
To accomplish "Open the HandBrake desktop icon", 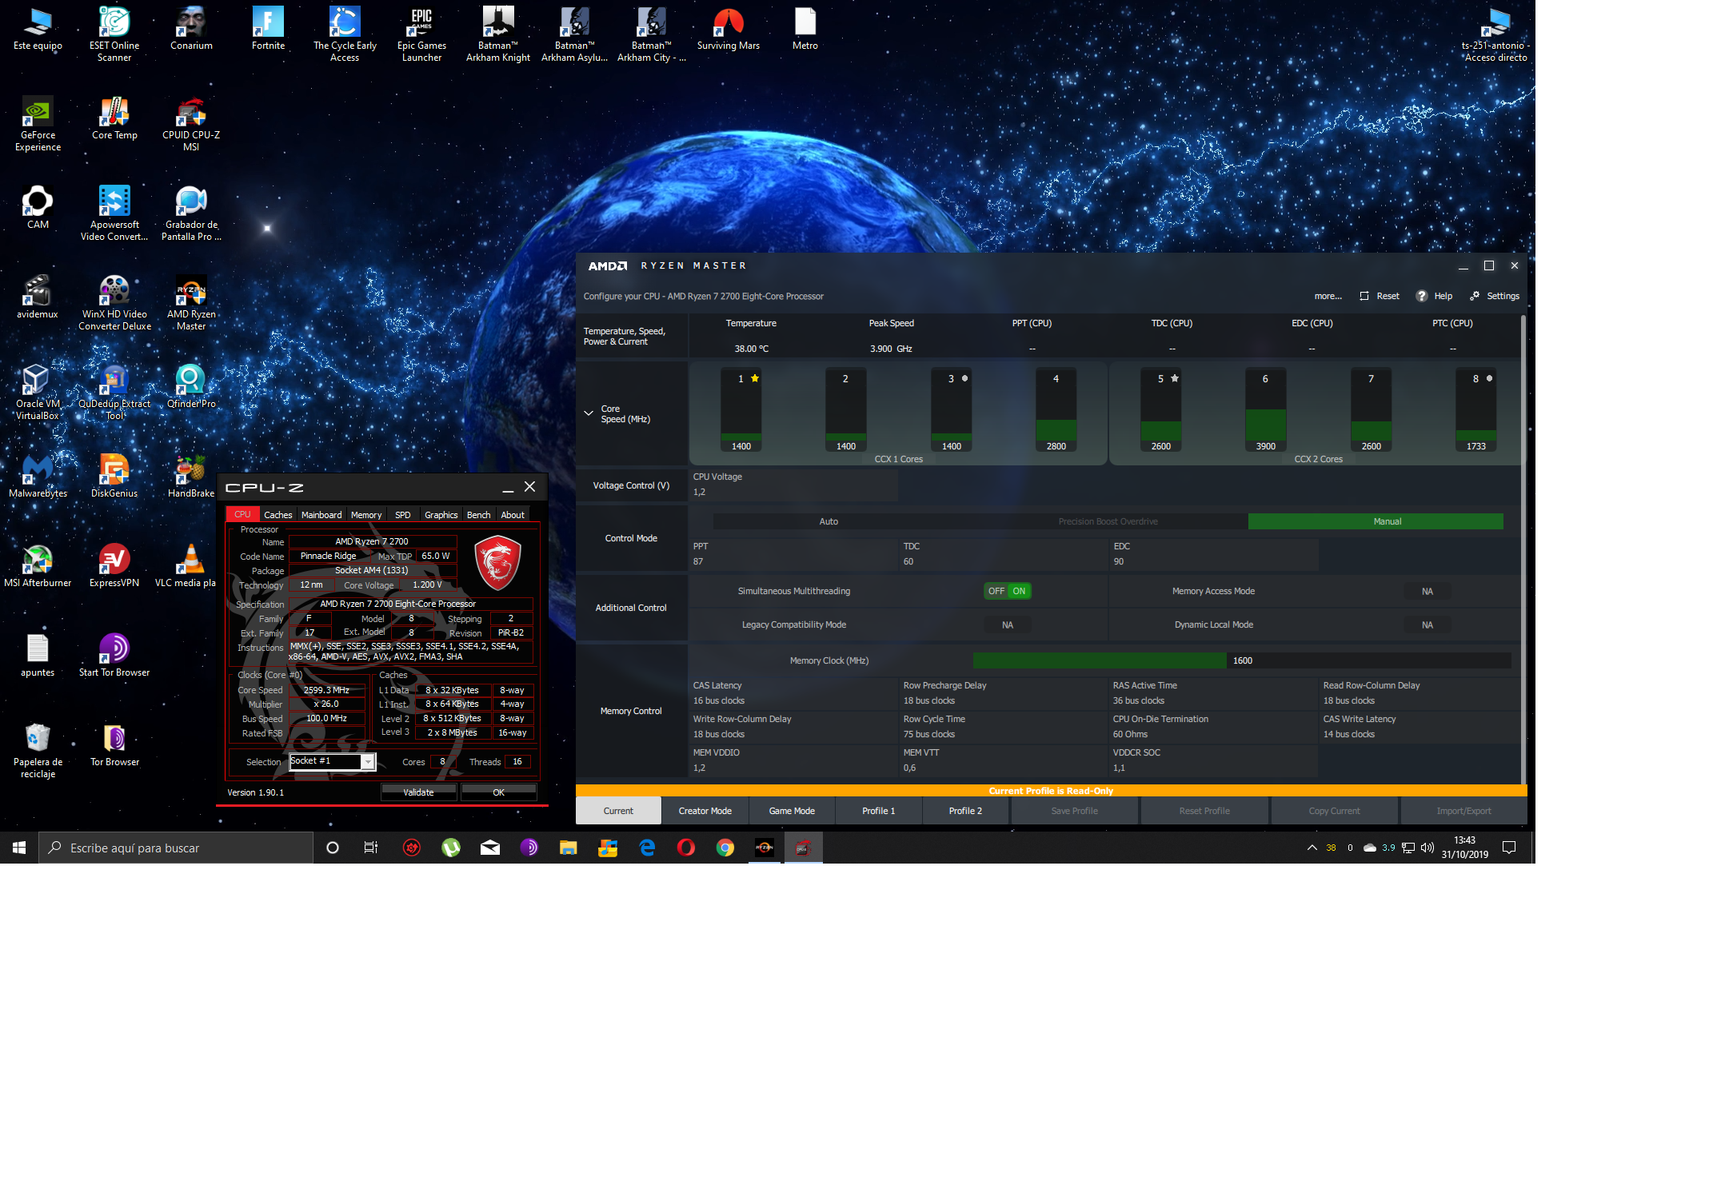I will pos(191,476).
